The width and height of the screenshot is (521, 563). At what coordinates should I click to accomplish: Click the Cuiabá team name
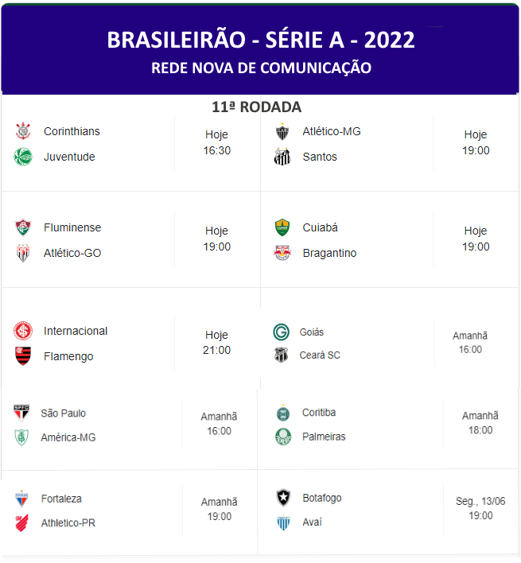321,227
